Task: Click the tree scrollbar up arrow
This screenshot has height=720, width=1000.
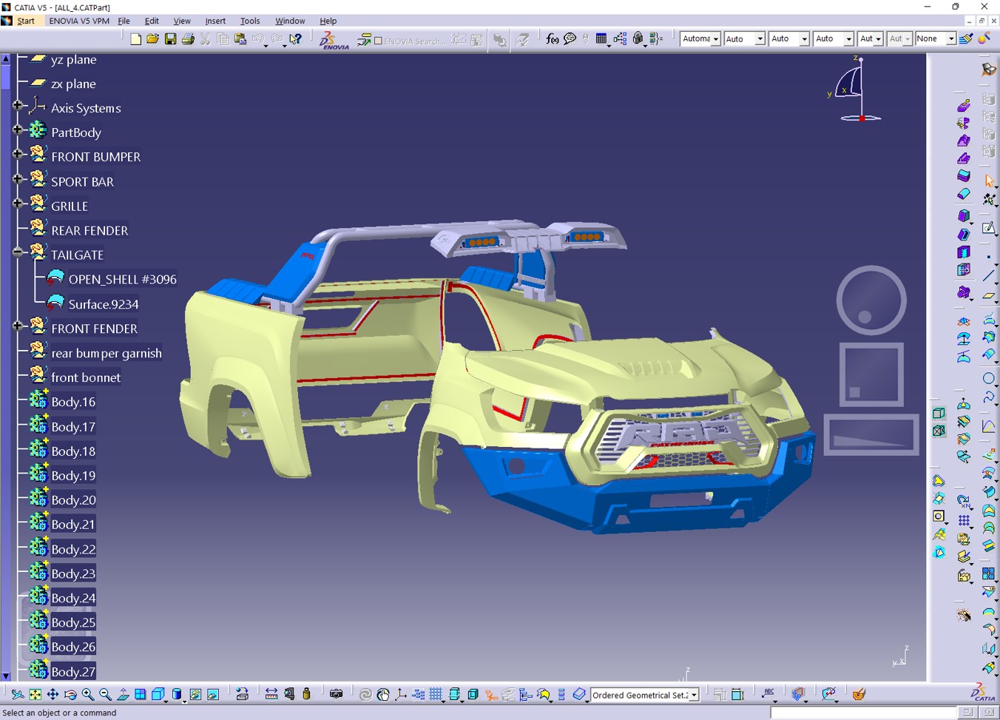Action: coord(6,58)
